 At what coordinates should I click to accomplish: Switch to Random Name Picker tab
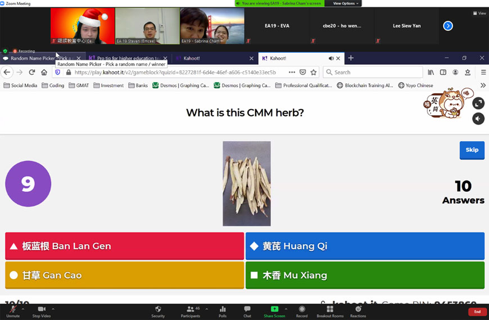pos(39,58)
